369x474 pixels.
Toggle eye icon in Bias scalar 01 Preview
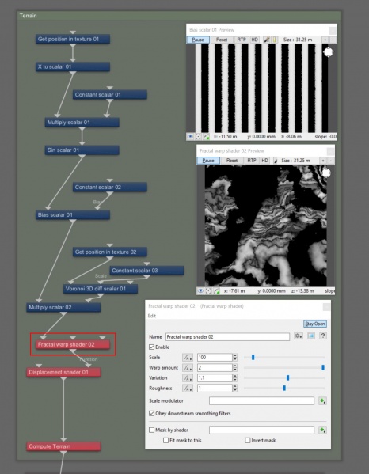pyautogui.click(x=190, y=137)
